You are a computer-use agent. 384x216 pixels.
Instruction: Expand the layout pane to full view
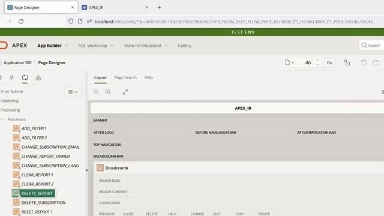[x=125, y=92]
